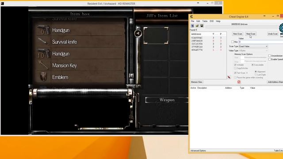
Task: Toggle the Executable checkbox
Action: click(252, 65)
